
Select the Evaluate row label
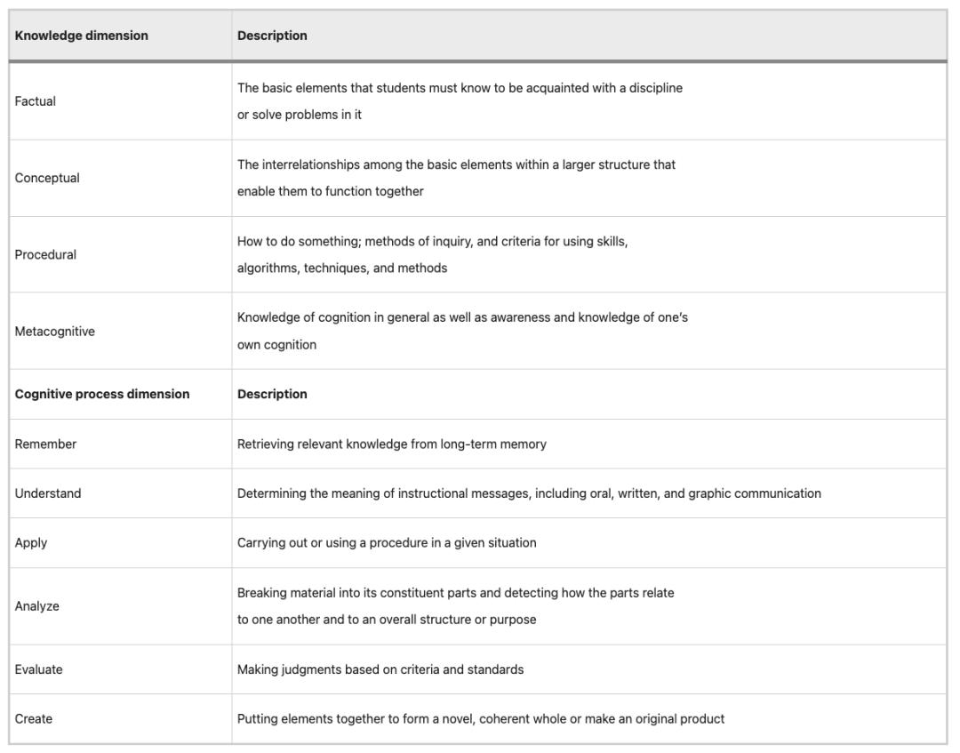[39, 669]
